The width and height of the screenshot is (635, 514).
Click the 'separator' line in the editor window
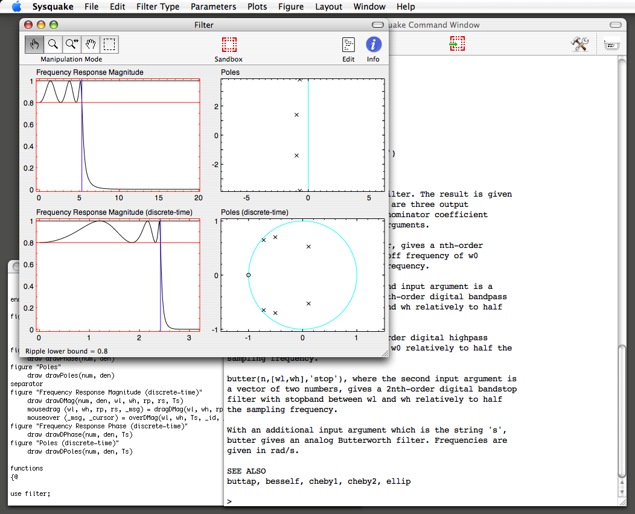coord(27,384)
